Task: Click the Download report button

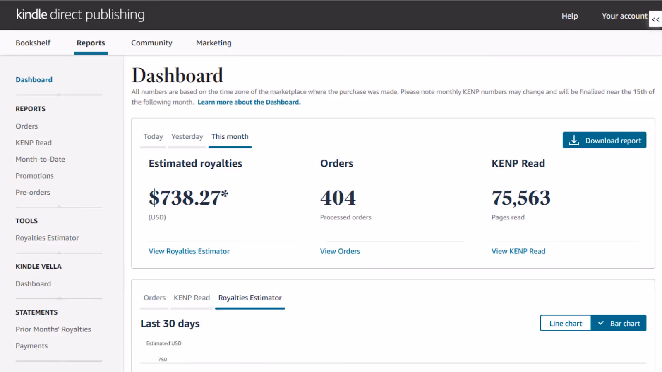Action: pos(604,140)
